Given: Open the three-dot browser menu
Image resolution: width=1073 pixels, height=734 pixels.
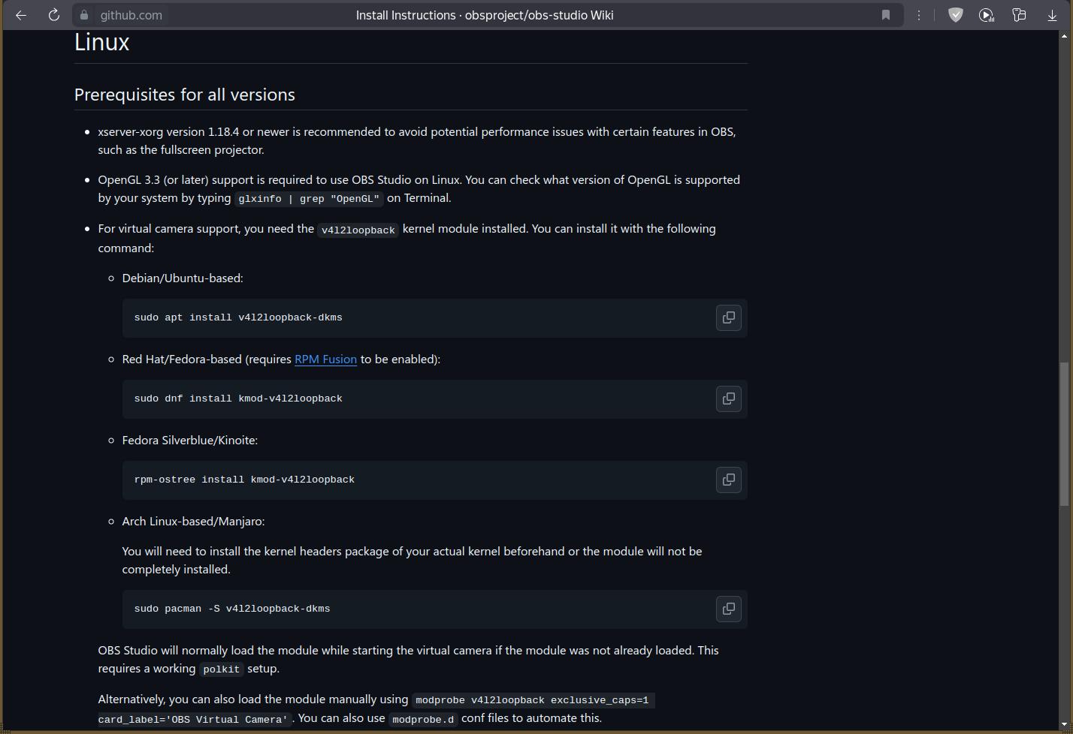Looking at the screenshot, I should click(918, 15).
